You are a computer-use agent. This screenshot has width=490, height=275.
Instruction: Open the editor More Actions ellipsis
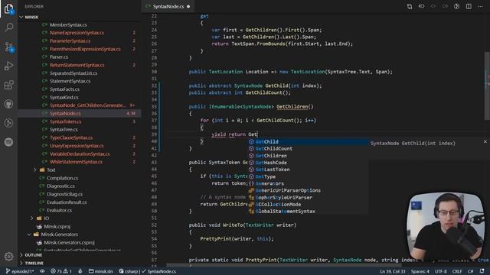pyautogui.click(x=480, y=6)
